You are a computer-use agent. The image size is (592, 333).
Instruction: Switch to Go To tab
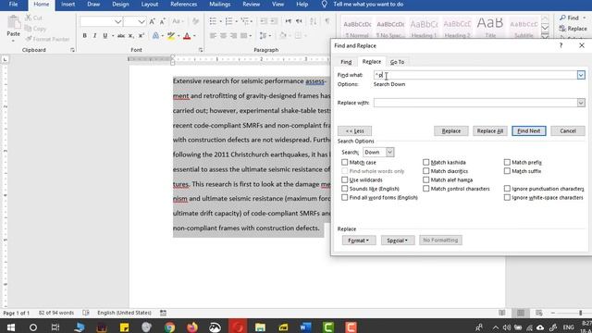pos(397,62)
